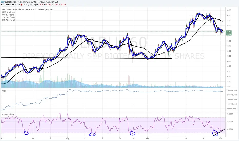Click the 2500000.0000 OBV axis value
The width and height of the screenshot is (239, 141).
click(x=232, y=90)
